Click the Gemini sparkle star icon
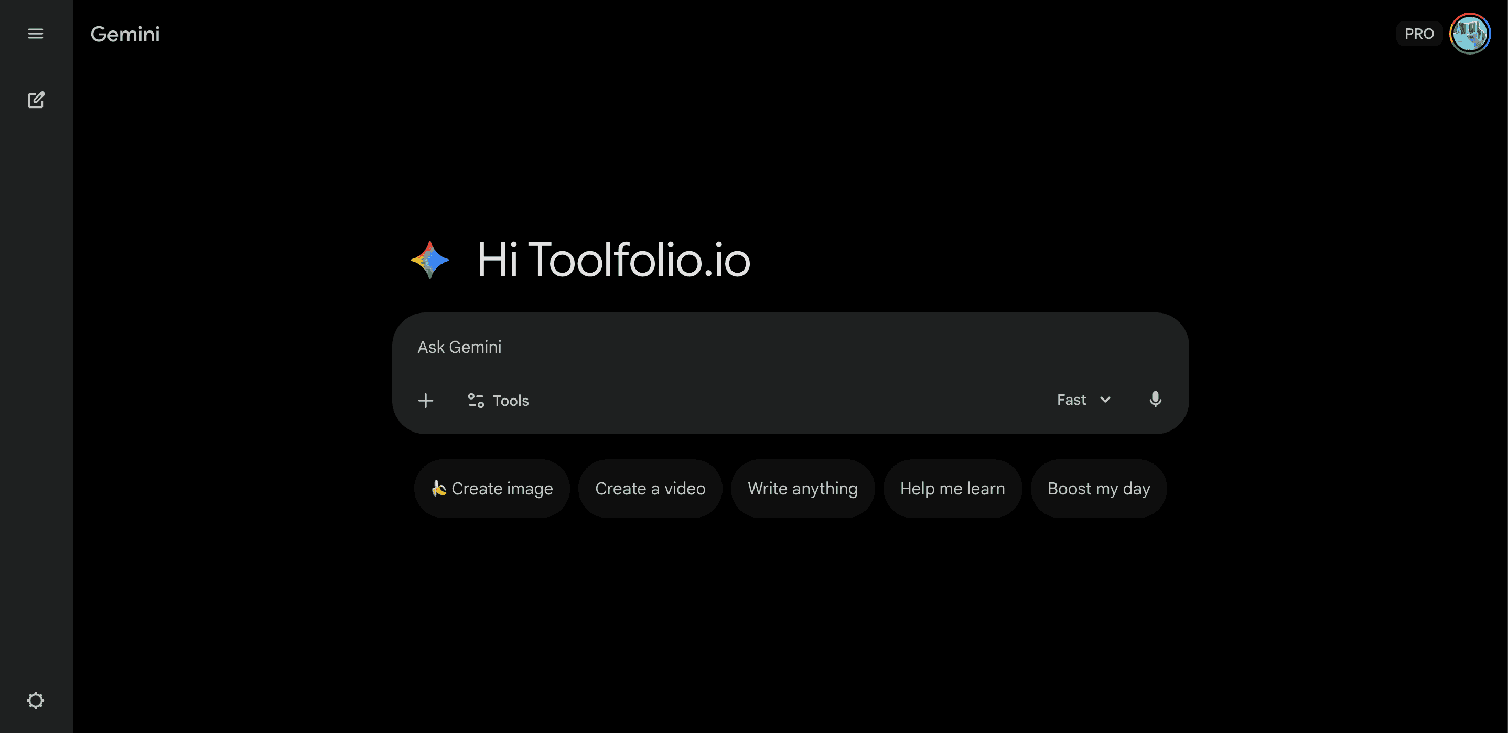Viewport: 1508px width, 733px height. pyautogui.click(x=429, y=260)
